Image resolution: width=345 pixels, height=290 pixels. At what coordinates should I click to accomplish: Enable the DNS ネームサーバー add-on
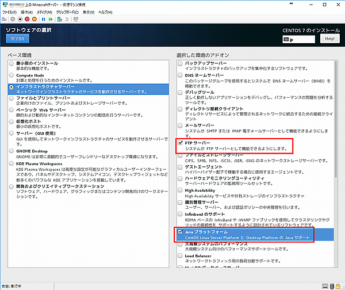pyautogui.click(x=181, y=75)
